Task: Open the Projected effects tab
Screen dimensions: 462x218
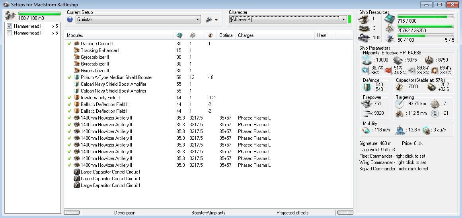Action: (292, 213)
